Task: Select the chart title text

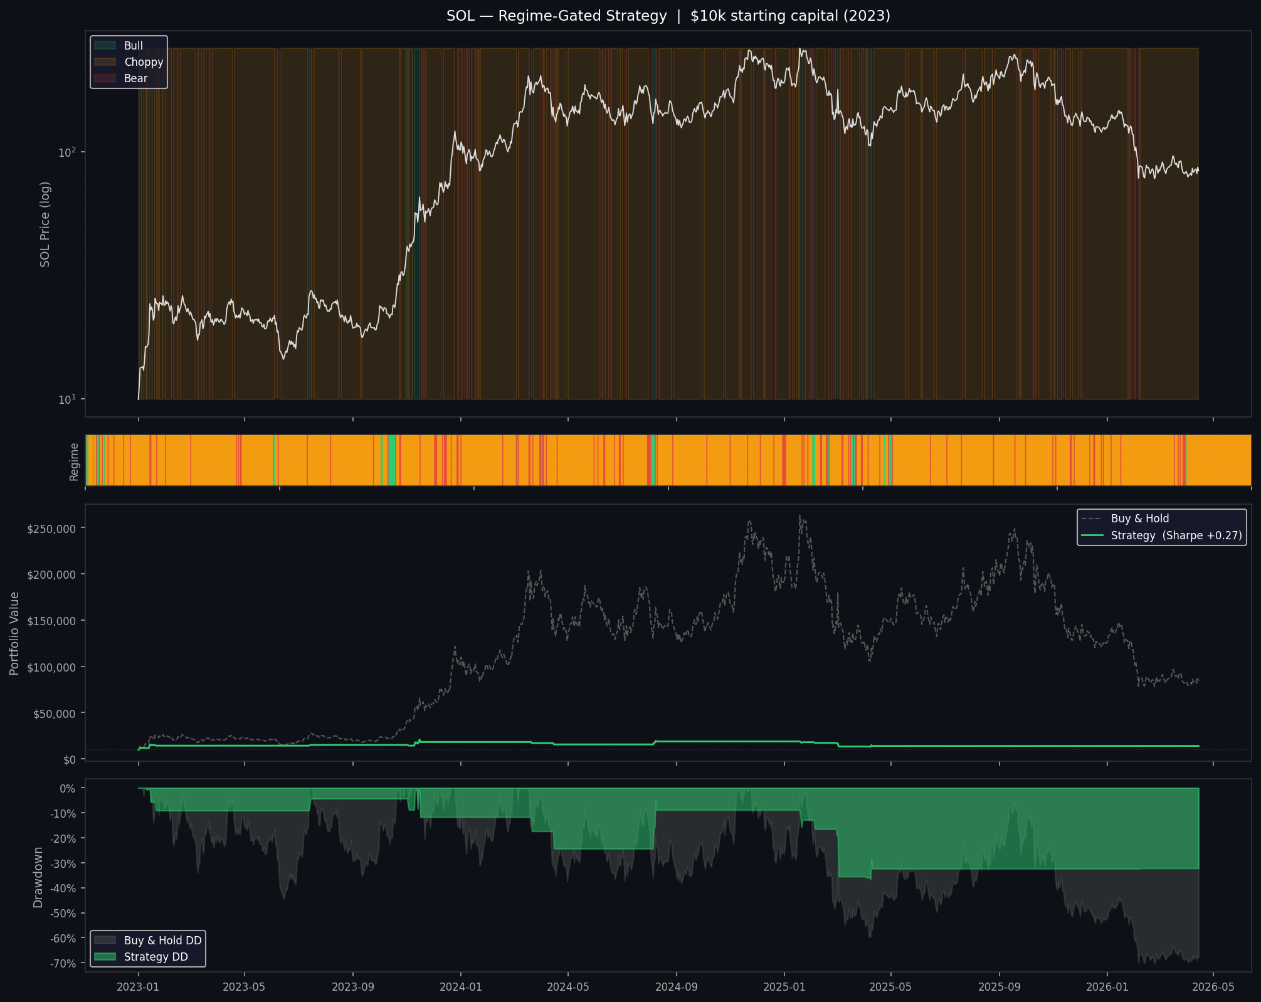Action: point(668,16)
